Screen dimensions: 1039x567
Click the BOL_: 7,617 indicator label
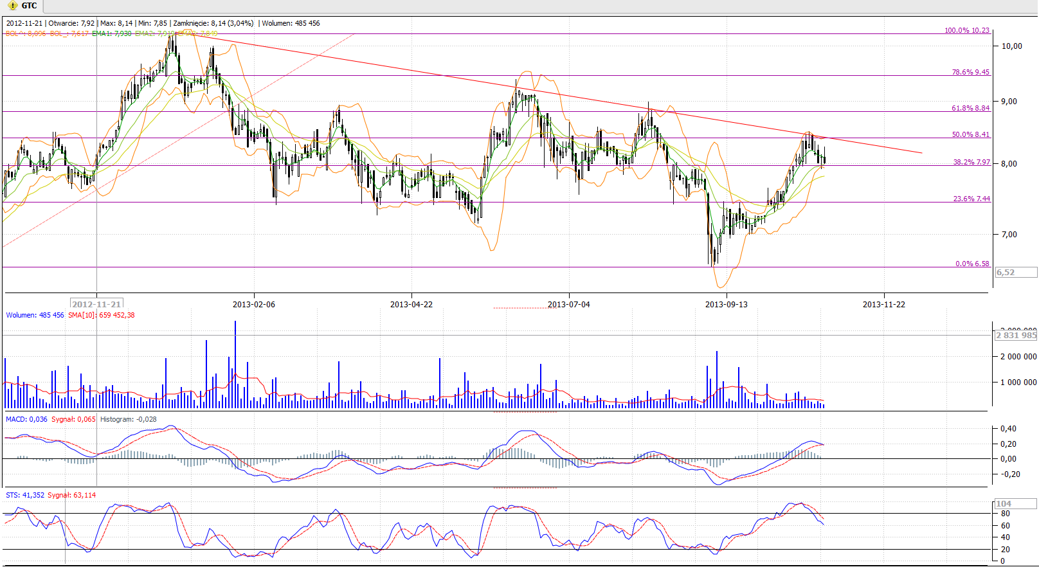click(x=69, y=33)
